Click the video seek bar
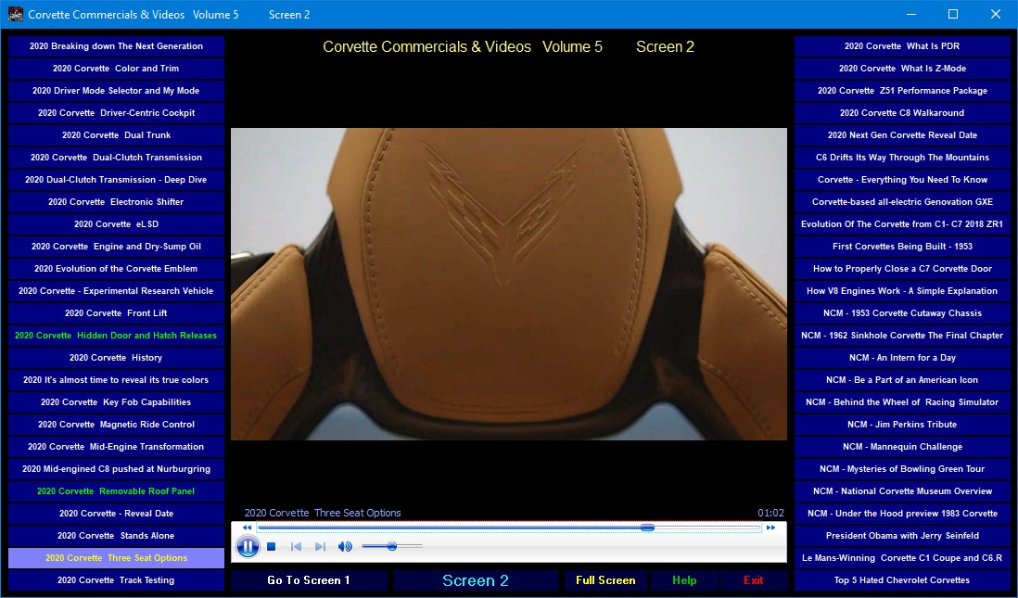This screenshot has width=1018, height=598. click(x=509, y=528)
